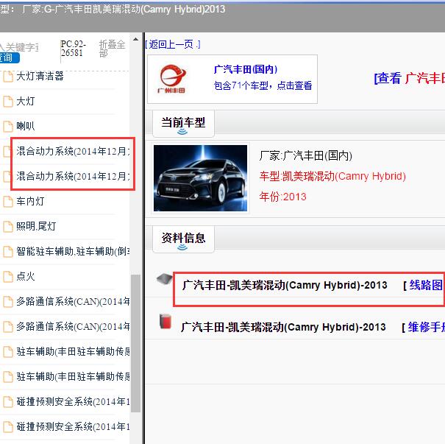Click the 查看 广汽丰田 link

pos(410,78)
